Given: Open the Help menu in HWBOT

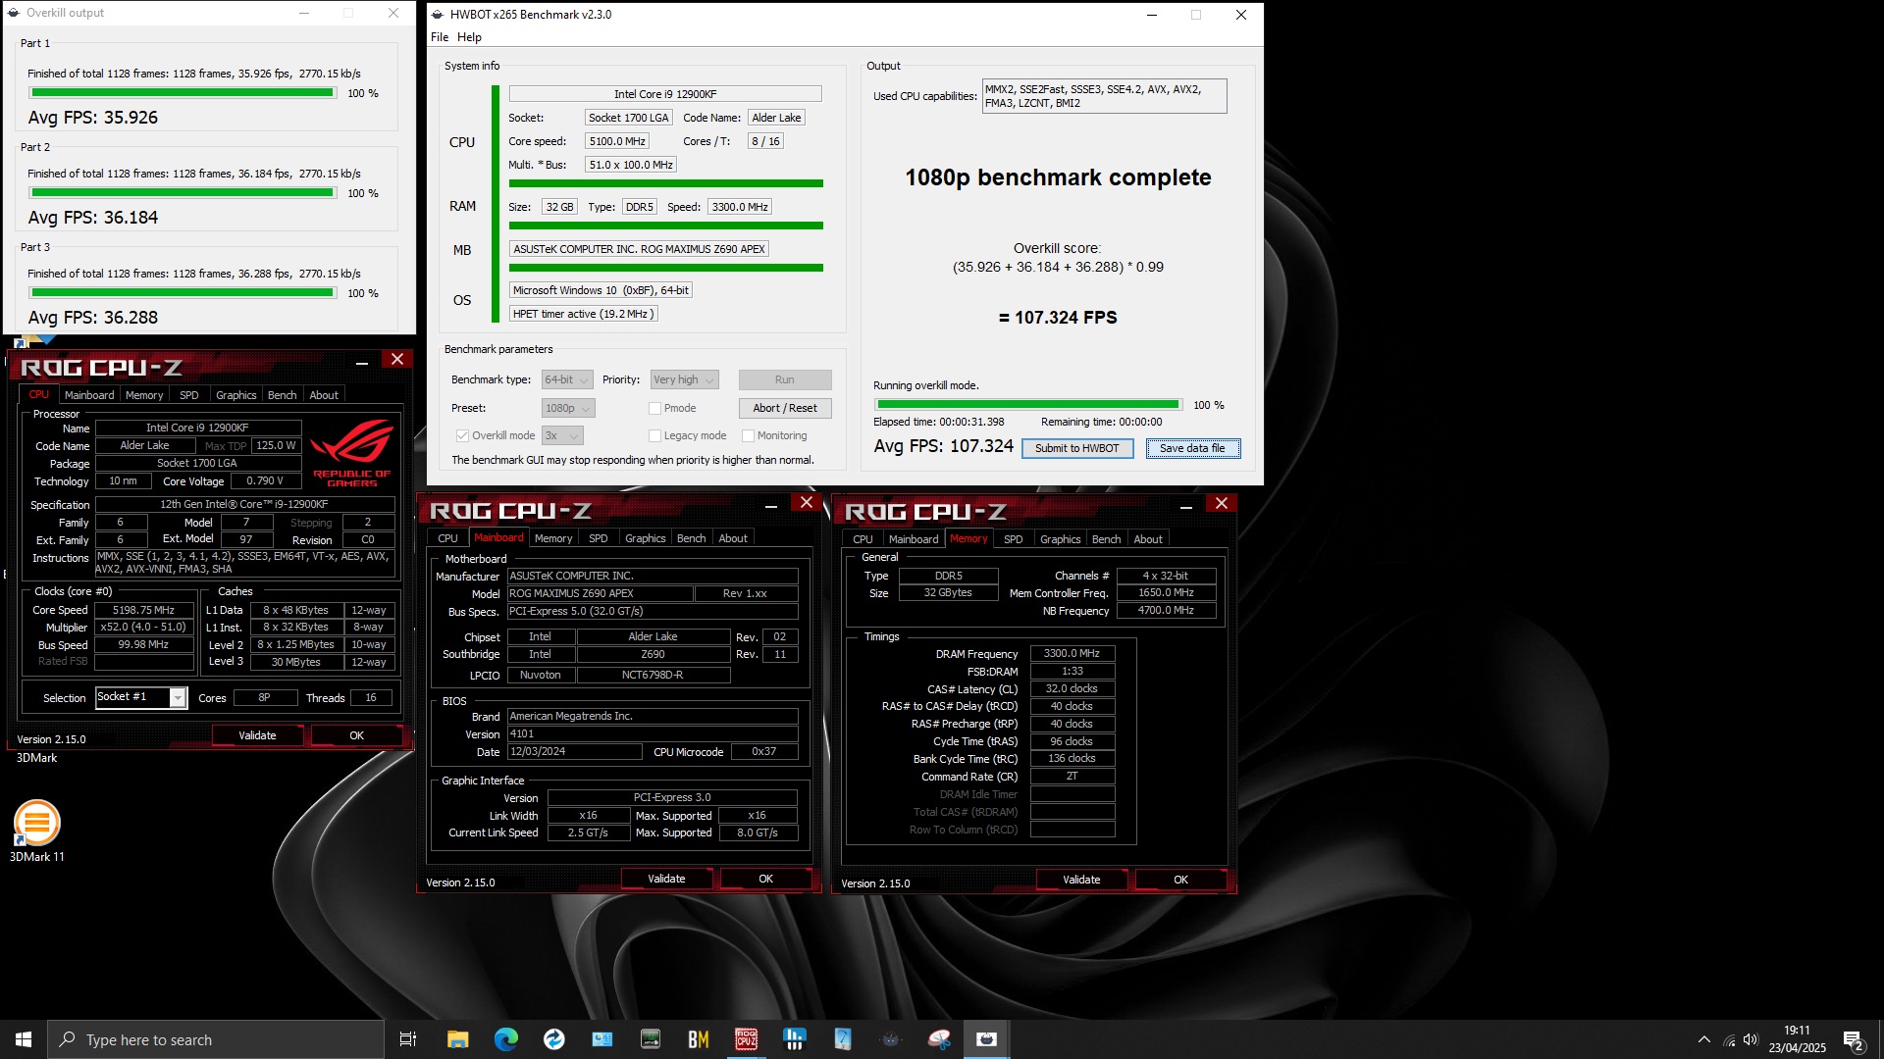Looking at the screenshot, I should coord(469,37).
